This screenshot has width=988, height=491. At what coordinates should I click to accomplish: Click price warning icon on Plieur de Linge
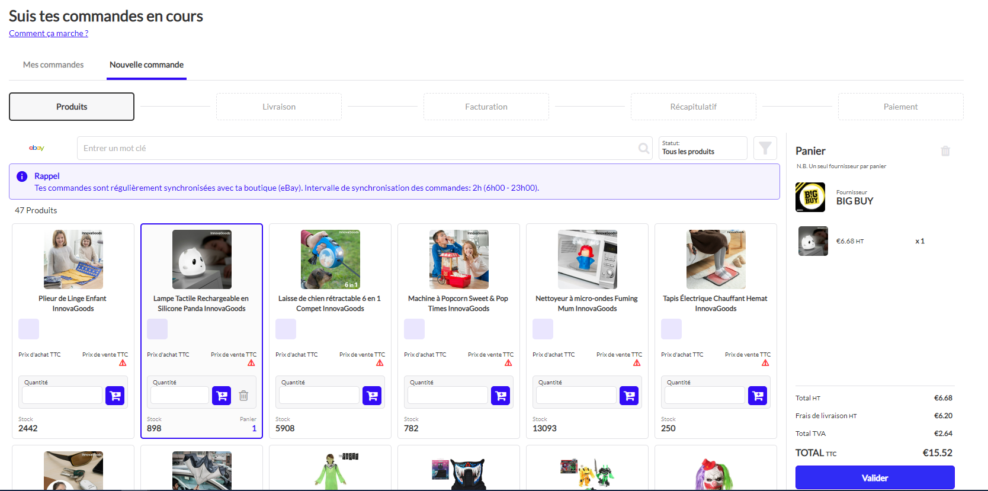(123, 363)
